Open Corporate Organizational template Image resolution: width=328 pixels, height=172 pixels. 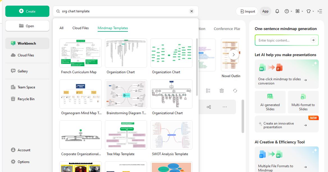tap(81, 135)
